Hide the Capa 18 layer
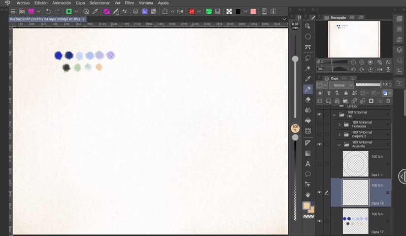This screenshot has height=236, width=406. (319, 192)
